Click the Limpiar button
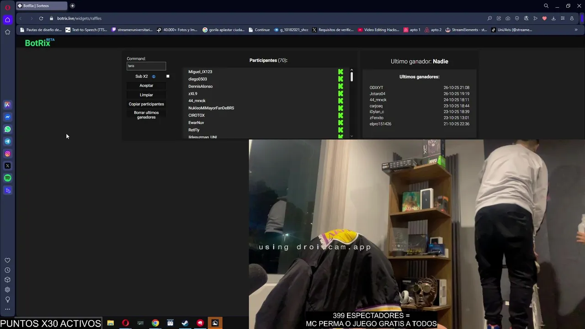Viewport: 585px width, 329px height. [146, 95]
